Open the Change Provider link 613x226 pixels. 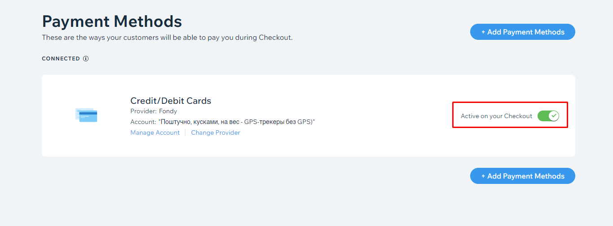216,132
